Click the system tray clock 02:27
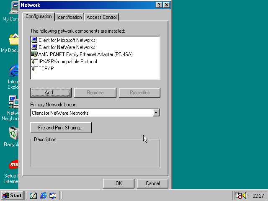Image resolution: width=268 pixels, height=201 pixels. (258, 196)
